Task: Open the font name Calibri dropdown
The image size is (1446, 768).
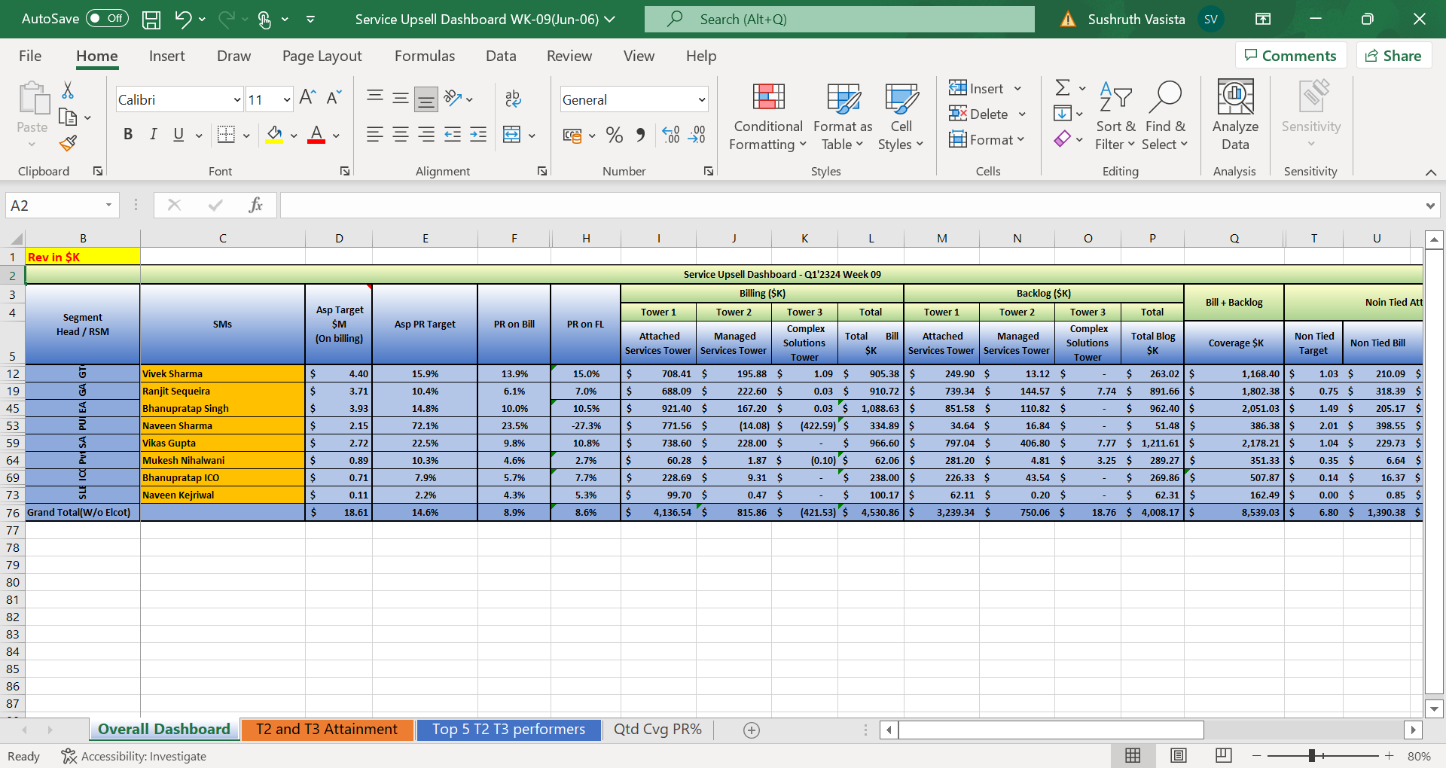Action: [236, 100]
